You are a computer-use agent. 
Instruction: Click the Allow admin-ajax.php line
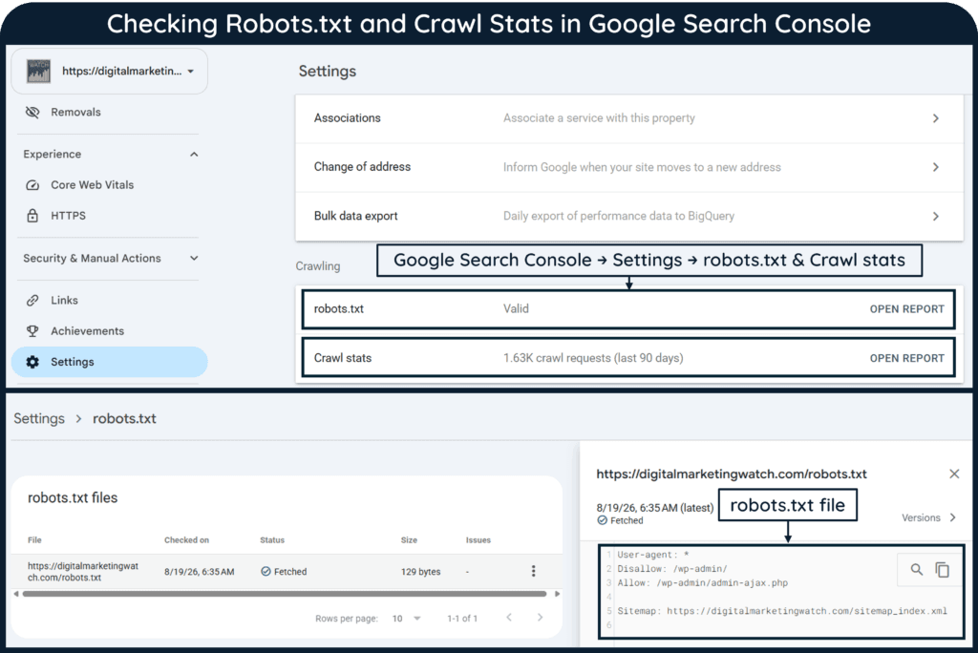[702, 583]
